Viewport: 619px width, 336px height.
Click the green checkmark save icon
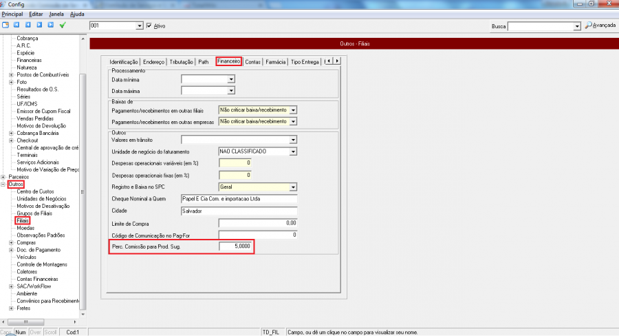[63, 25]
